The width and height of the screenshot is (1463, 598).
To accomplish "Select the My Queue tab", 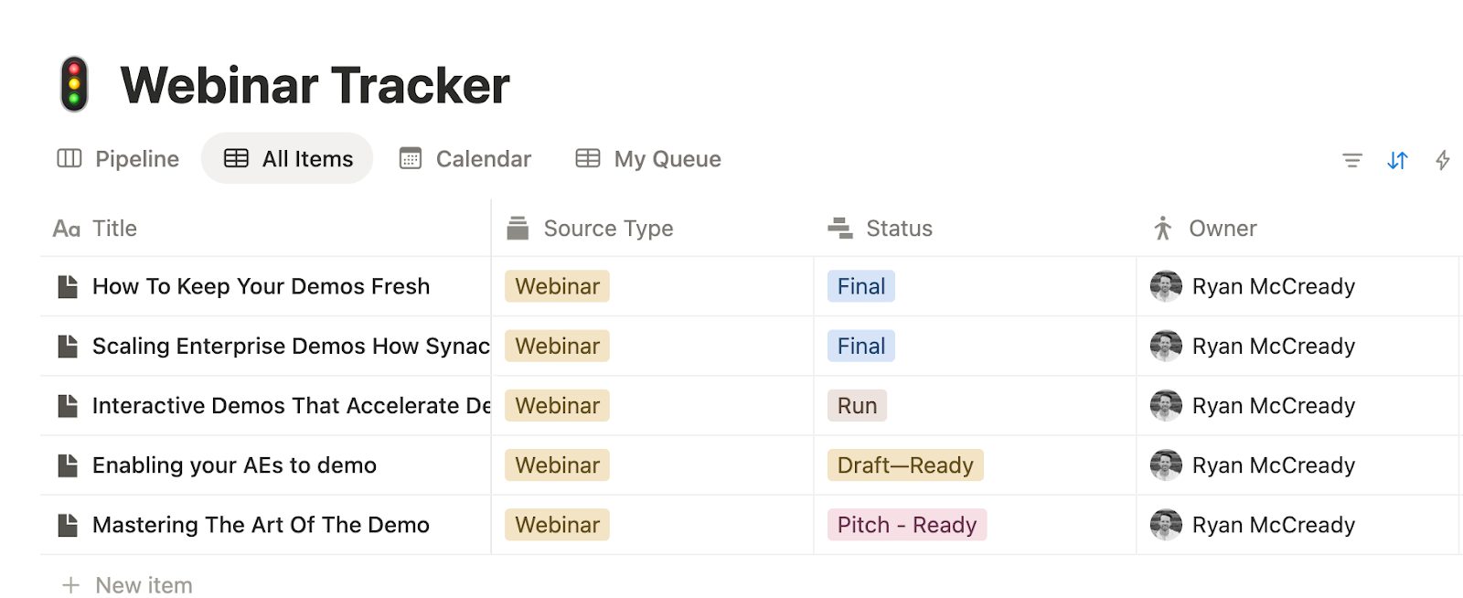I will point(648,159).
